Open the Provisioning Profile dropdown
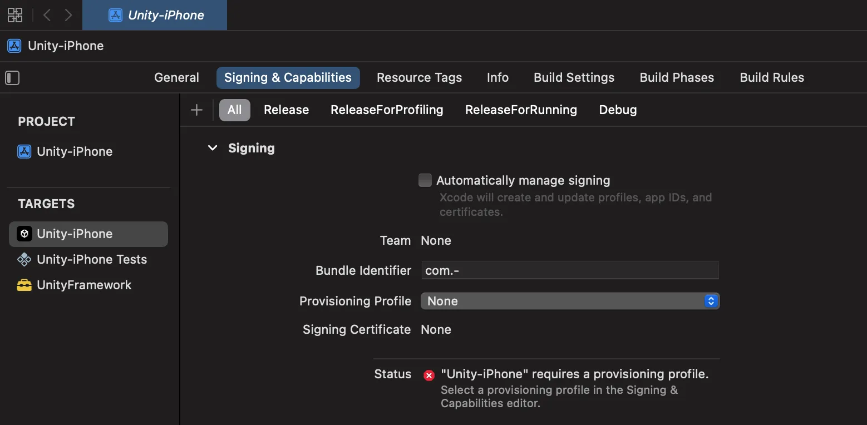The width and height of the screenshot is (867, 425). pyautogui.click(x=570, y=301)
